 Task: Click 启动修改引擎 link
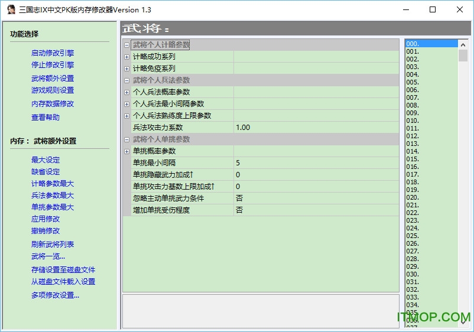pyautogui.click(x=53, y=53)
